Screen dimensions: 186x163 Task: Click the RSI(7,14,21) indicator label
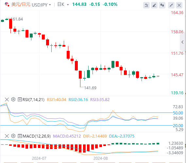pyautogui.click(x=33, y=100)
